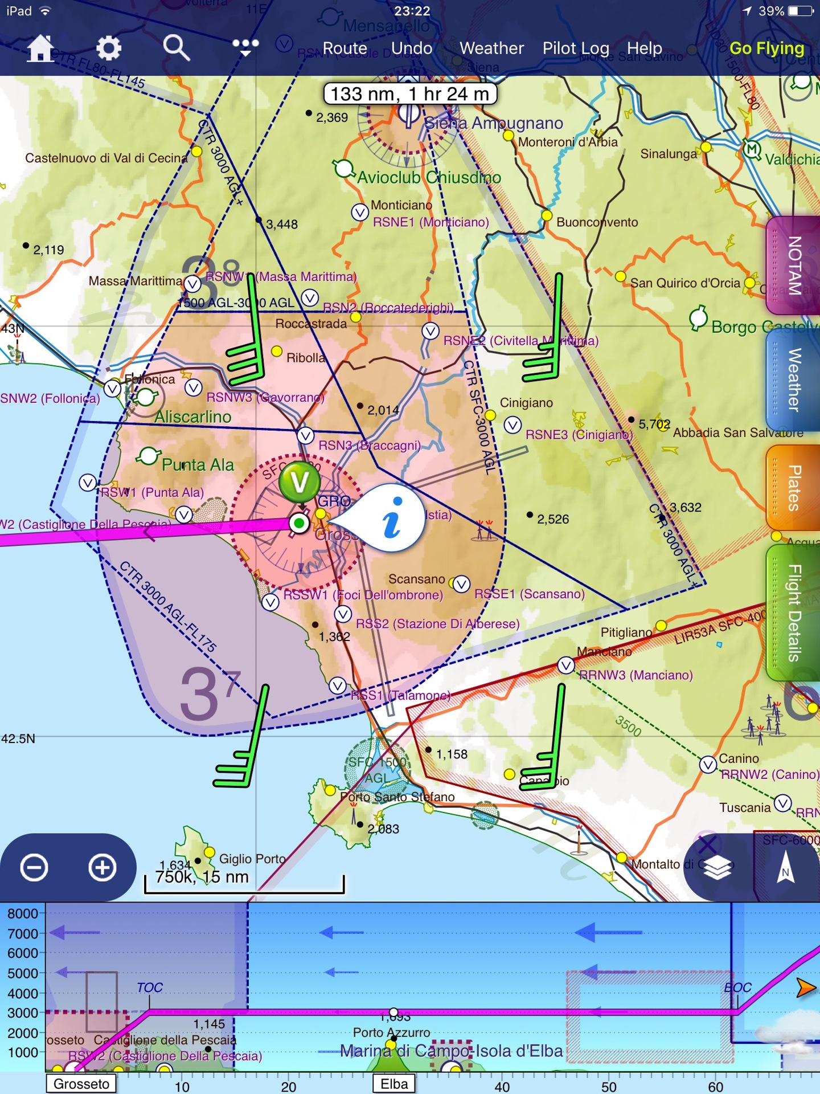Tap the route distance and time label
This screenshot has width=820, height=1094.
[410, 93]
